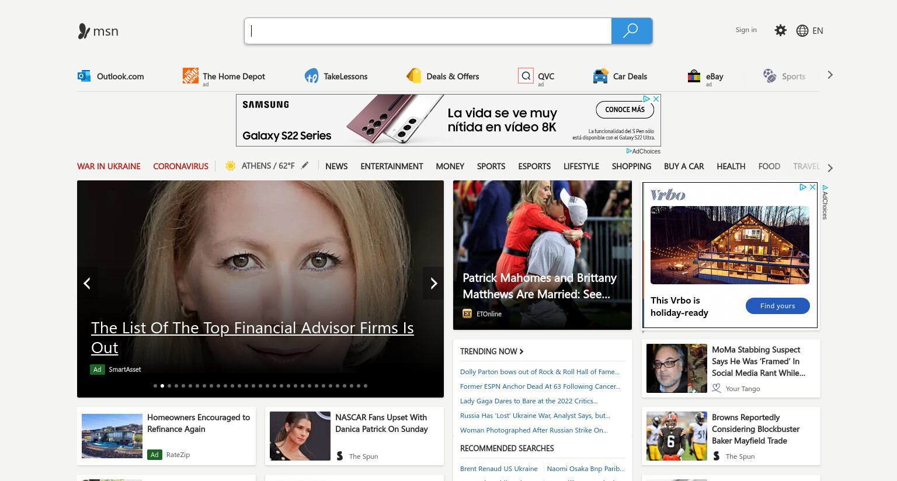897x481 pixels.
Task: Click the green Ad badge for SmartAsset
Action: point(98,370)
